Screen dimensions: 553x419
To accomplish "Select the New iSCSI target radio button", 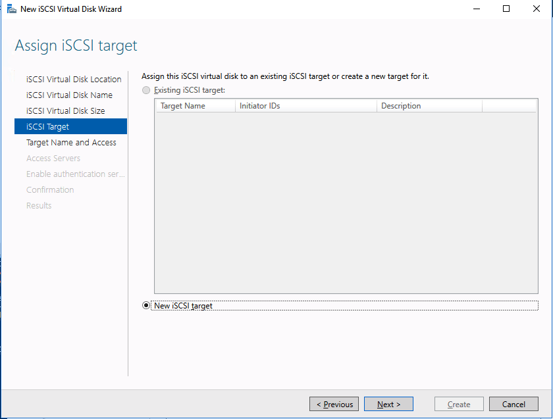I will [x=146, y=305].
